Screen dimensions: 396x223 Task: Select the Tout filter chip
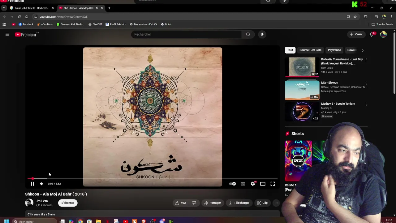[290, 50]
